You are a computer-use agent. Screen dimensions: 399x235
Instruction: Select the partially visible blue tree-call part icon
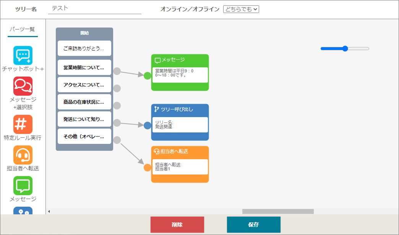tap(23, 211)
